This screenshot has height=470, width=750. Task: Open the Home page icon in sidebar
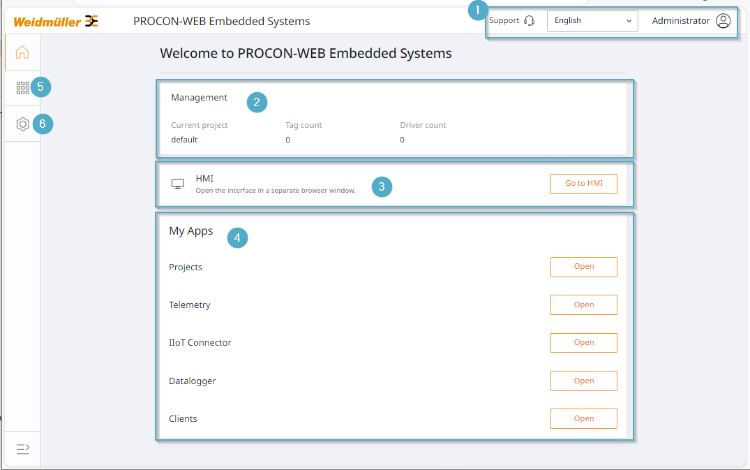pos(22,52)
